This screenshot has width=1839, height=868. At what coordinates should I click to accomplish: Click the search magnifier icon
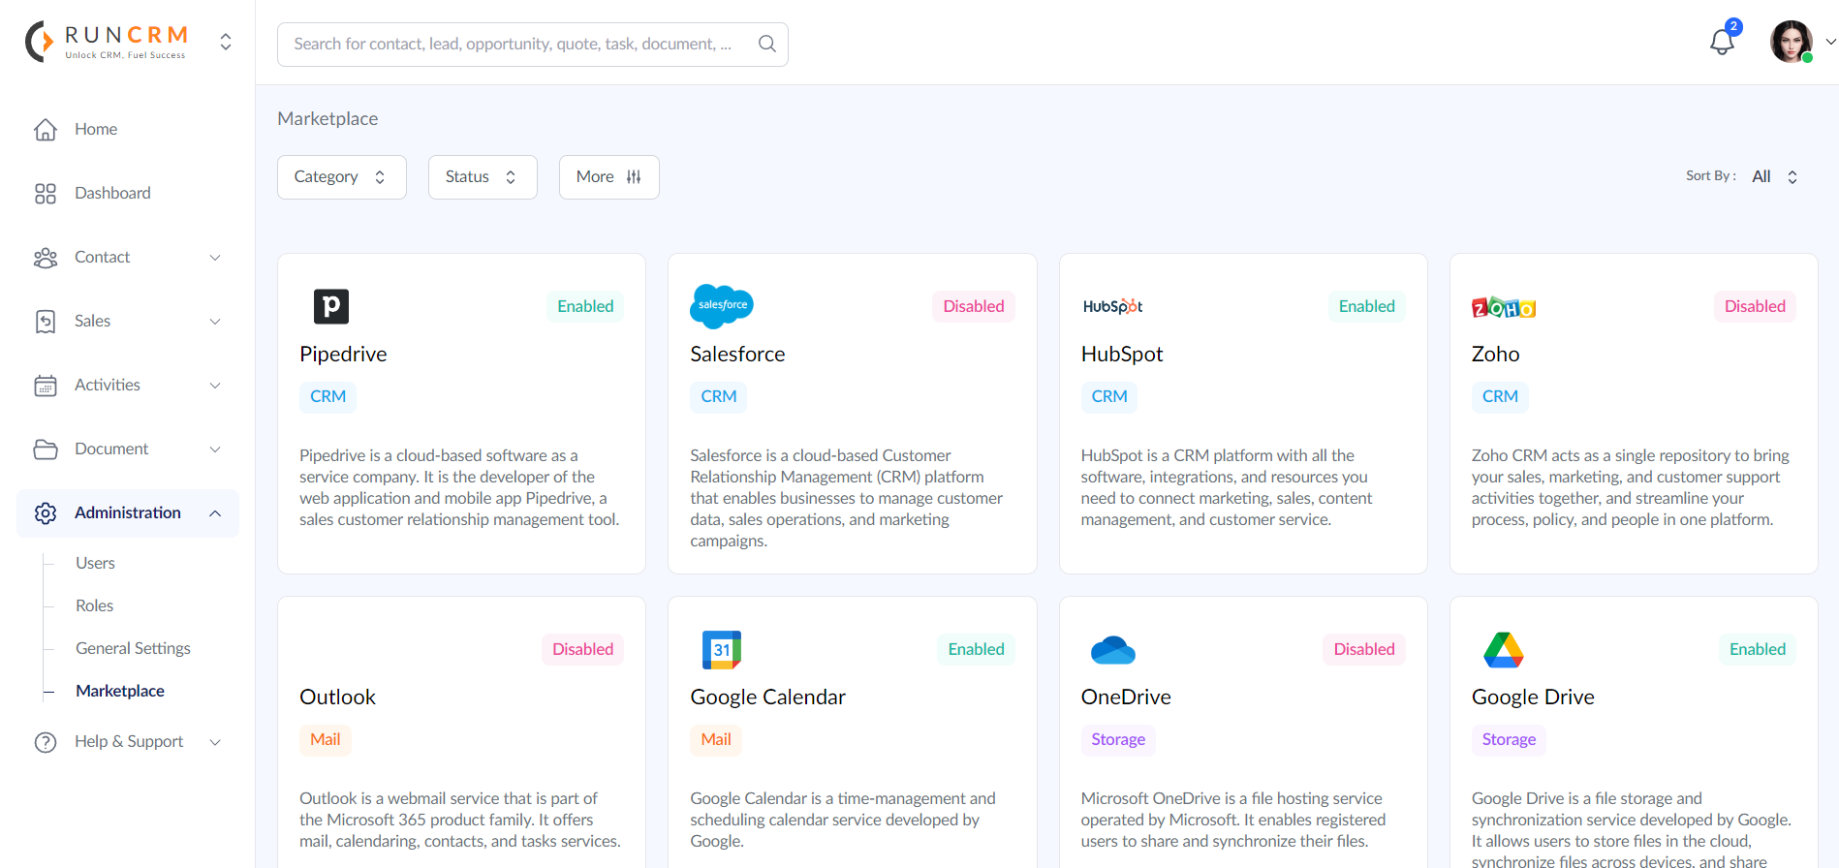[766, 44]
